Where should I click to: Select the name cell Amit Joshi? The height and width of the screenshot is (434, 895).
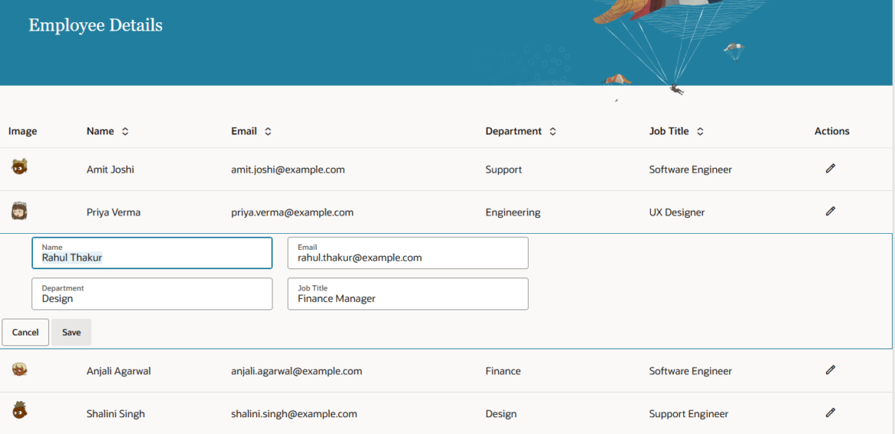111,170
